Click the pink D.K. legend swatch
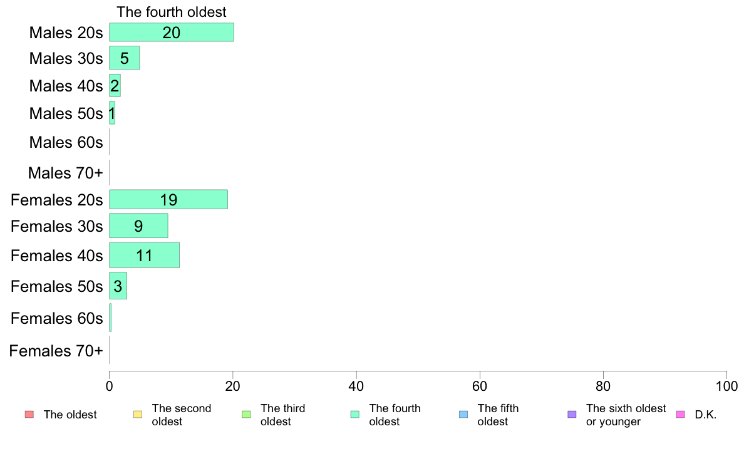Screen dimensions: 744x461 coord(680,415)
